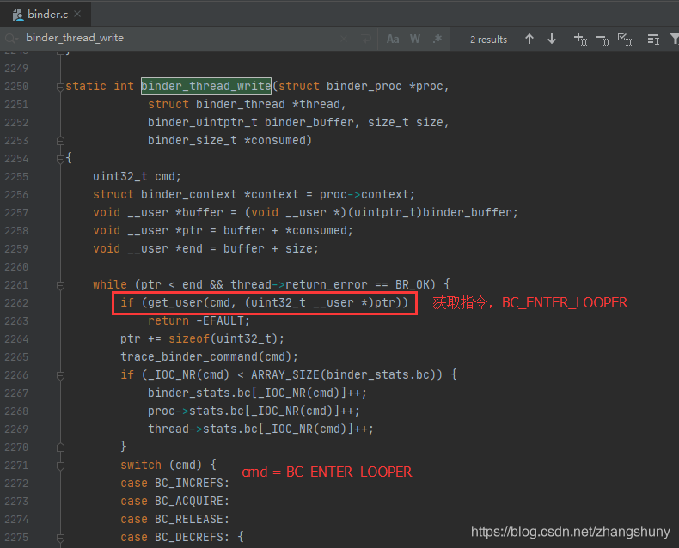
Task: Click line number 2271 in gutter
Action: pos(16,466)
